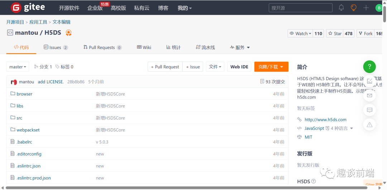The height and width of the screenshot is (190, 387).
Task: Click the repository code icon beside mantou
Action: coord(10,33)
